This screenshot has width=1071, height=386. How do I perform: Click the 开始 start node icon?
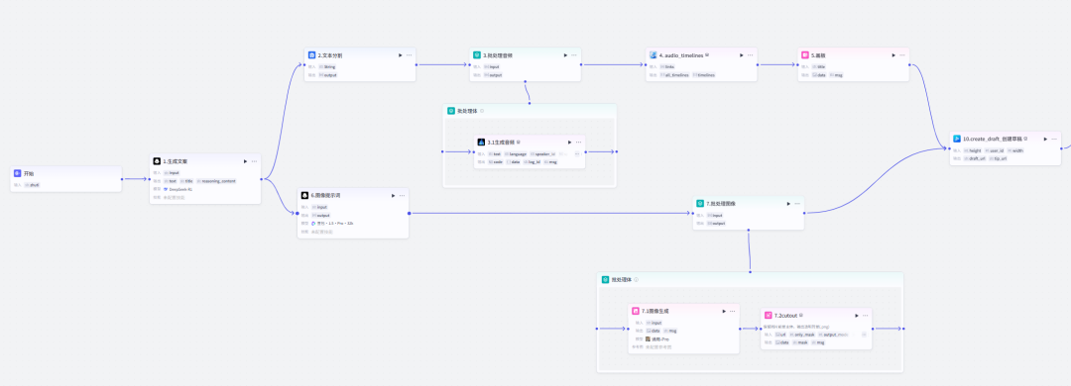(18, 174)
